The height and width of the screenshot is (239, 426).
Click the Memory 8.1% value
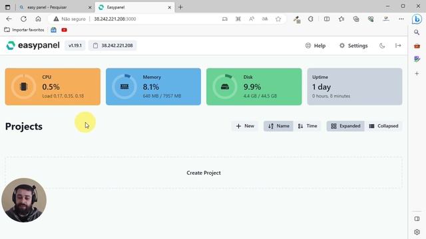point(151,87)
